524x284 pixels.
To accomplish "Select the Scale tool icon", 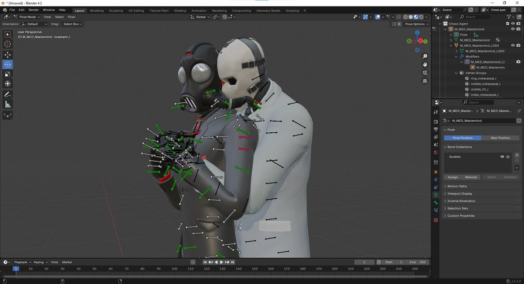I will tap(8, 74).
